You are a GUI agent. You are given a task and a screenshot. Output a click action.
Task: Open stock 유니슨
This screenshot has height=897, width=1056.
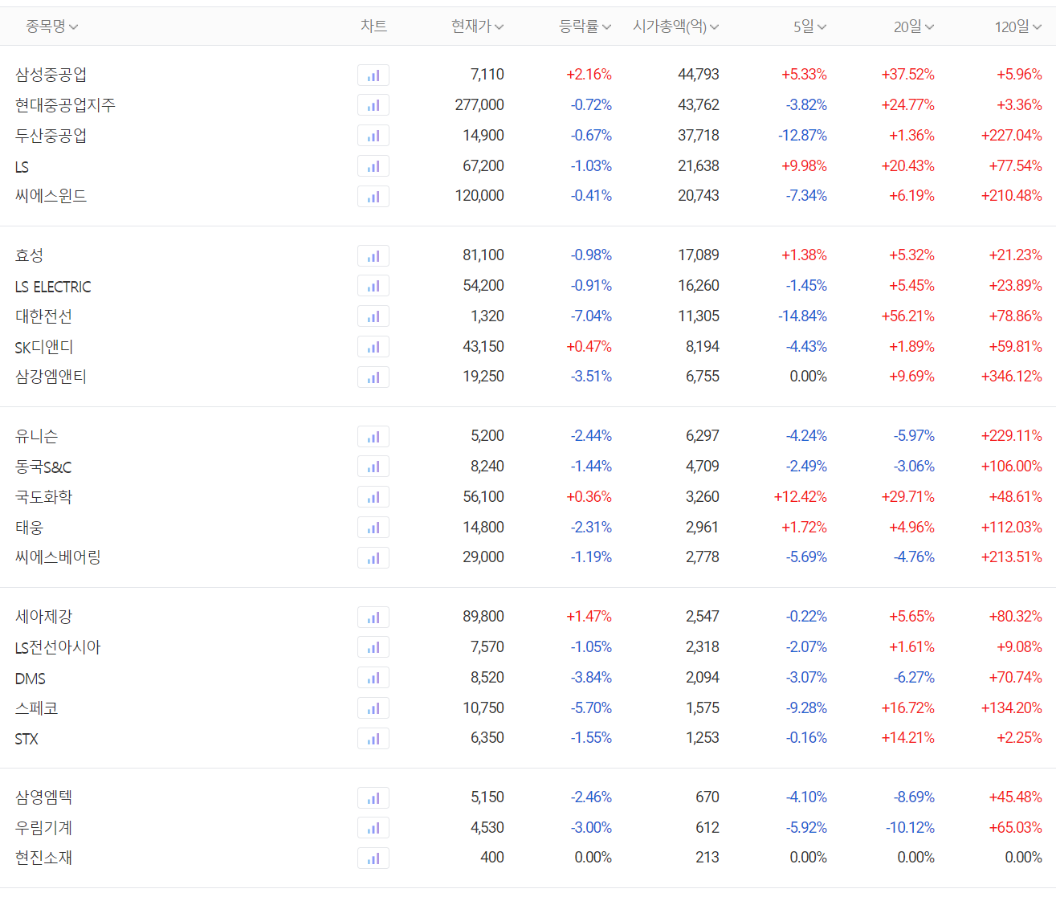[x=36, y=436]
